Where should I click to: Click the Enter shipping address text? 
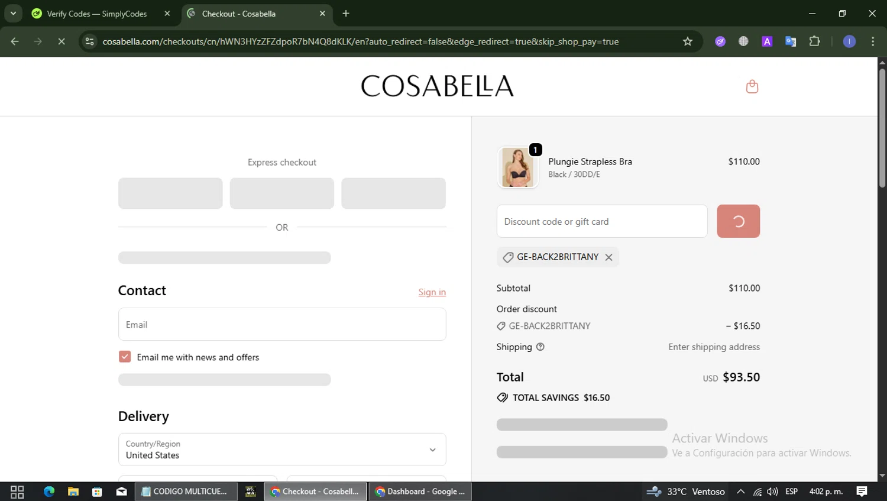pos(714,347)
